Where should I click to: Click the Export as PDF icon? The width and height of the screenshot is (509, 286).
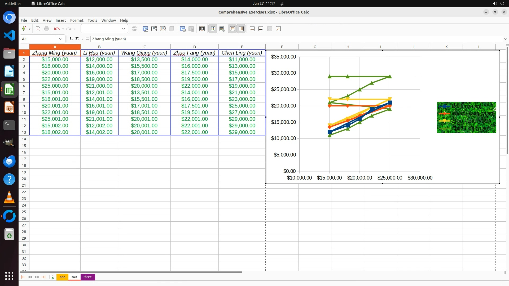click(38, 29)
